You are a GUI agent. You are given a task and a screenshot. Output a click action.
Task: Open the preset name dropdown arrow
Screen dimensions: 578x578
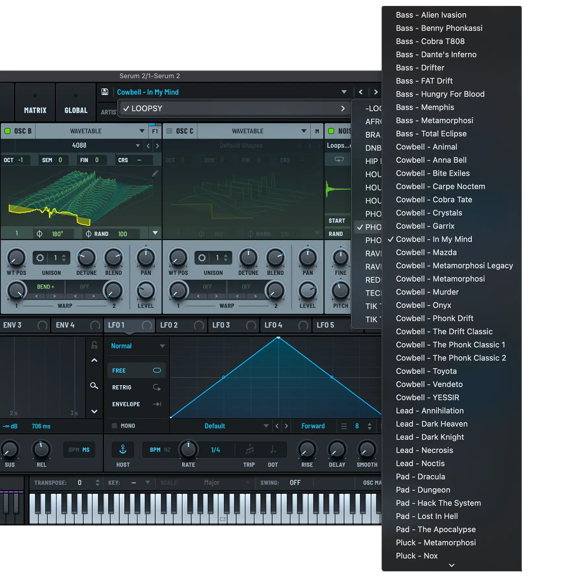point(344,92)
